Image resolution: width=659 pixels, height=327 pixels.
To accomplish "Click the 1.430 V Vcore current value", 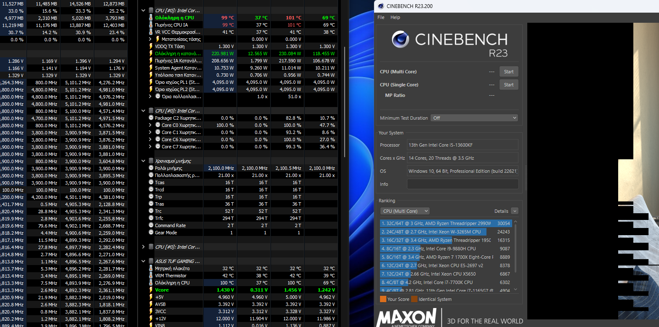I will [x=225, y=290].
